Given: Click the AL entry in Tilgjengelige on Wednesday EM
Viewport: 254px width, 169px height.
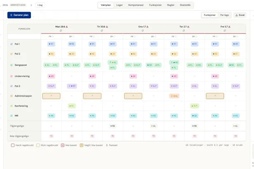Looking at the screenshot, I should tap(153, 126).
